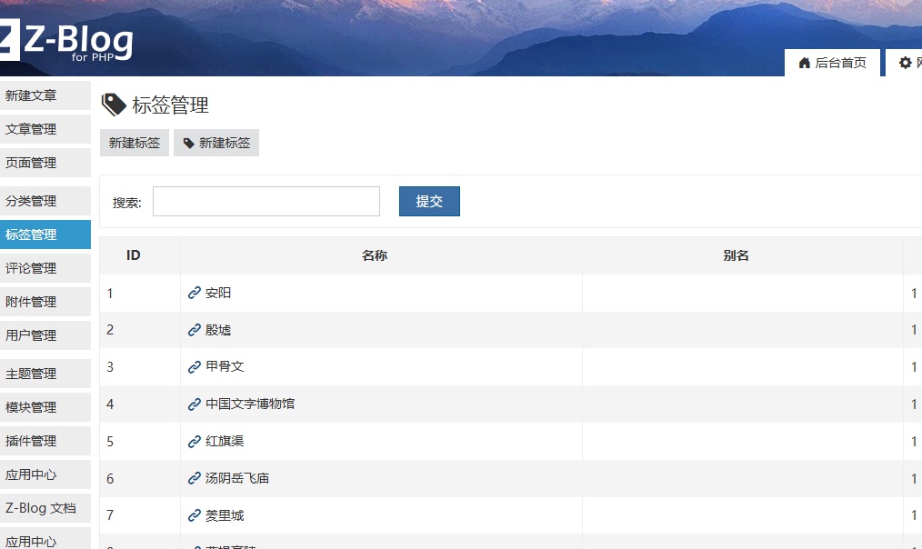
Task: Click the gear settings icon in header
Action: 906,63
